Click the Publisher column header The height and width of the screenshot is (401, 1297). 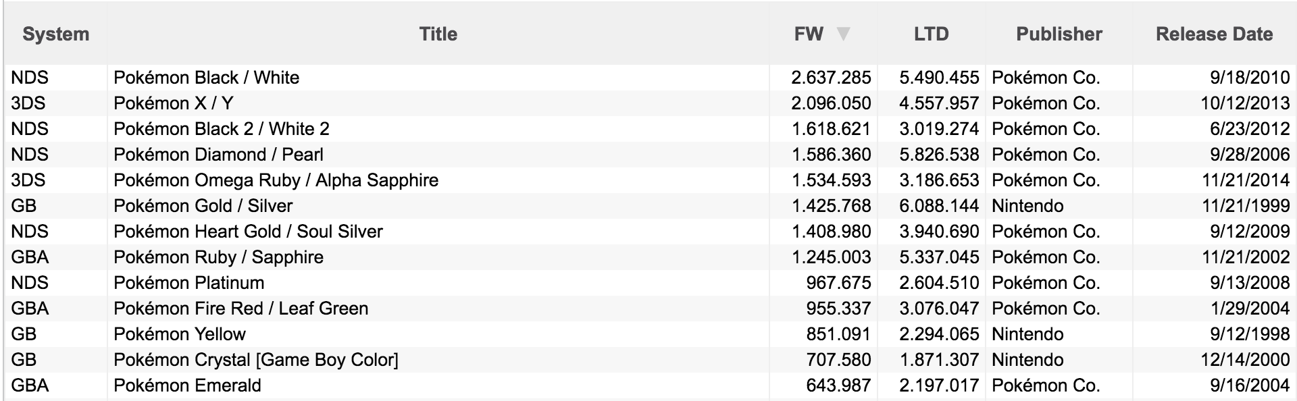(1059, 34)
